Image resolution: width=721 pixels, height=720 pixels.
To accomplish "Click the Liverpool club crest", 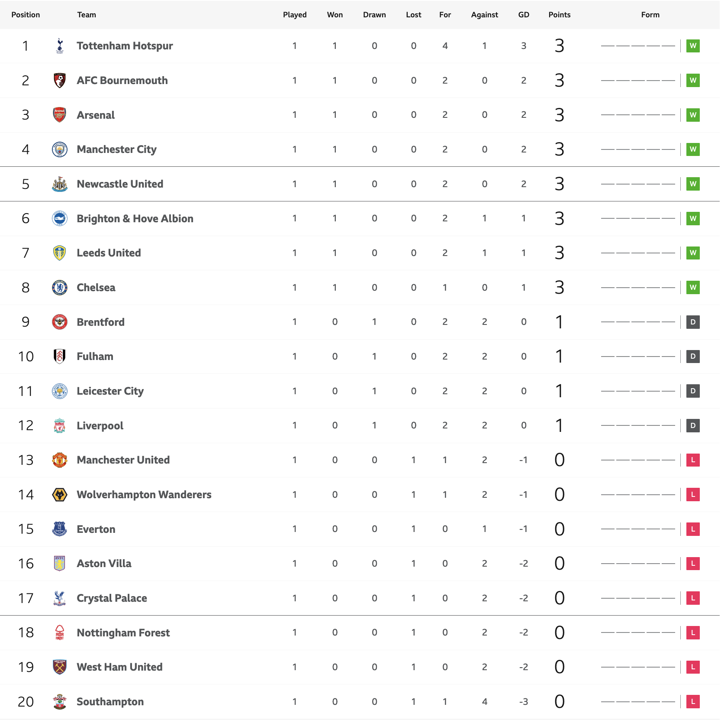I will [60, 425].
